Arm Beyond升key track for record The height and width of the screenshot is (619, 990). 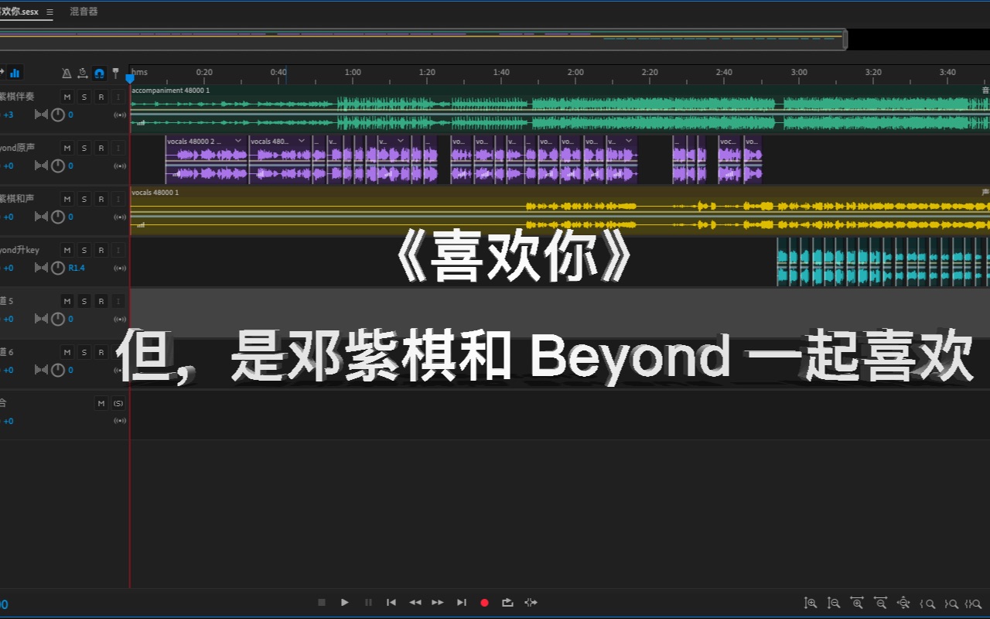point(101,250)
